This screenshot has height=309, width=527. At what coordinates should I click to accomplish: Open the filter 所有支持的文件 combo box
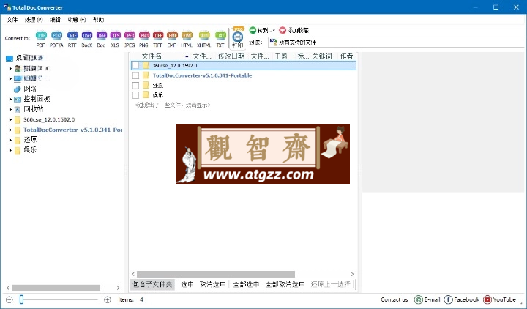coord(397,42)
